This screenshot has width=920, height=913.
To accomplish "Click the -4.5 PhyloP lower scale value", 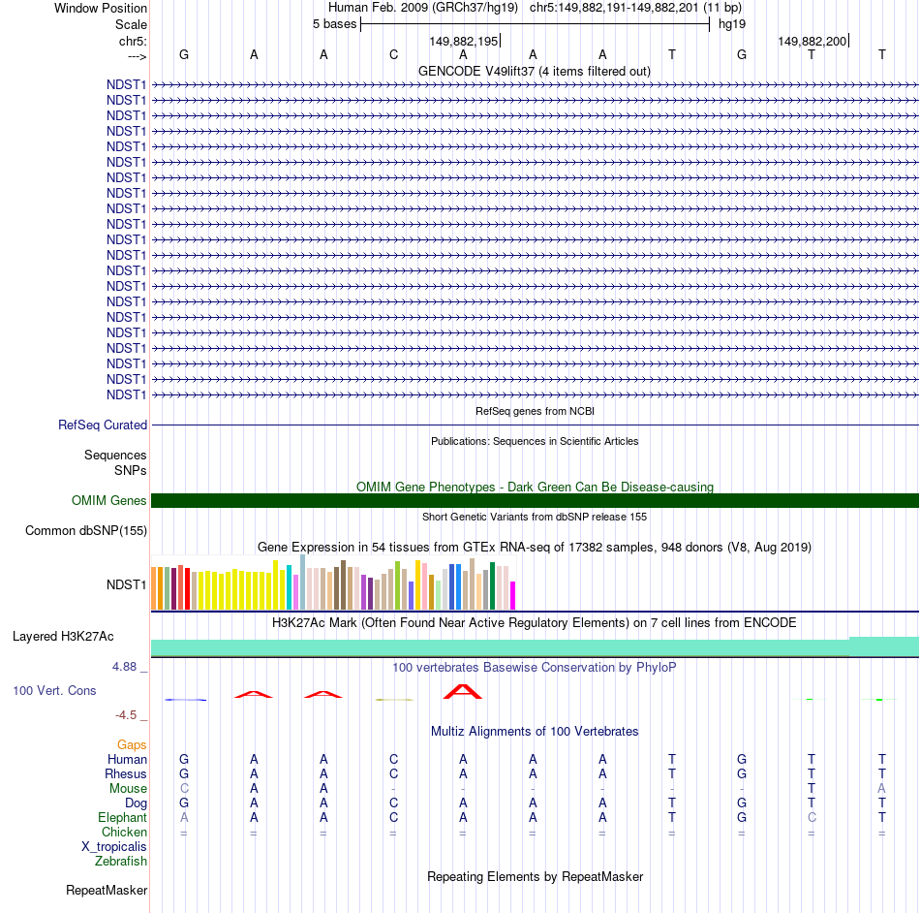I will 126,715.
